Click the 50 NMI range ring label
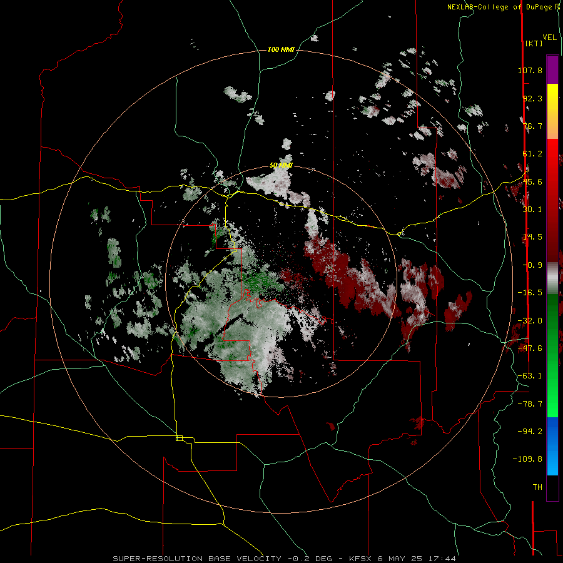The height and width of the screenshot is (563, 563). 281,165
